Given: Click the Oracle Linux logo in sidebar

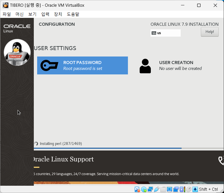Looking at the screenshot, I should pos(17,28).
